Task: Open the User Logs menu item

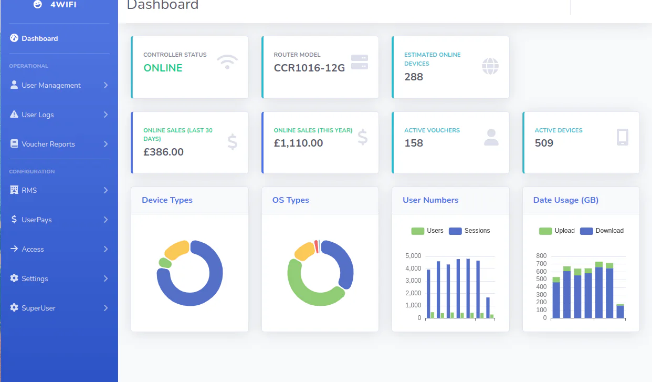Action: 59,115
